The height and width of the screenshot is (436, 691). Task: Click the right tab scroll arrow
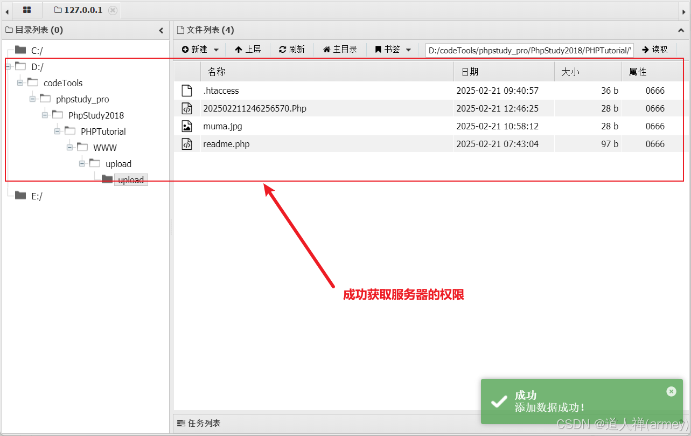coord(684,11)
